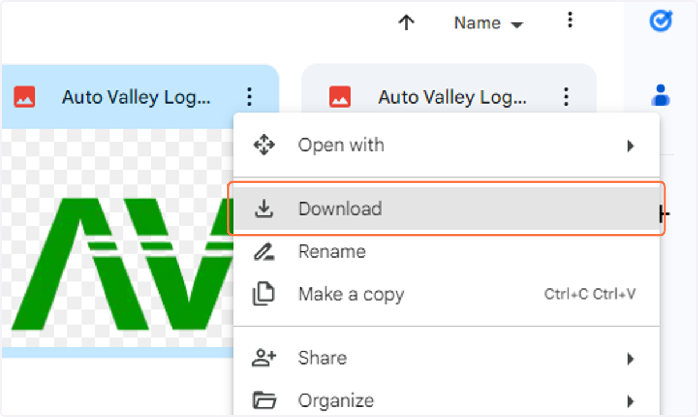Choose Organize from the context menu

[446, 401]
